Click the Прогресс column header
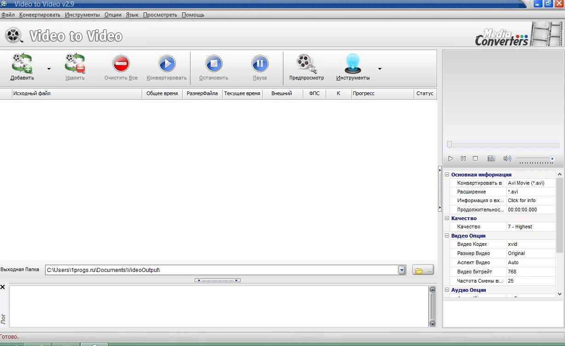 [x=383, y=93]
